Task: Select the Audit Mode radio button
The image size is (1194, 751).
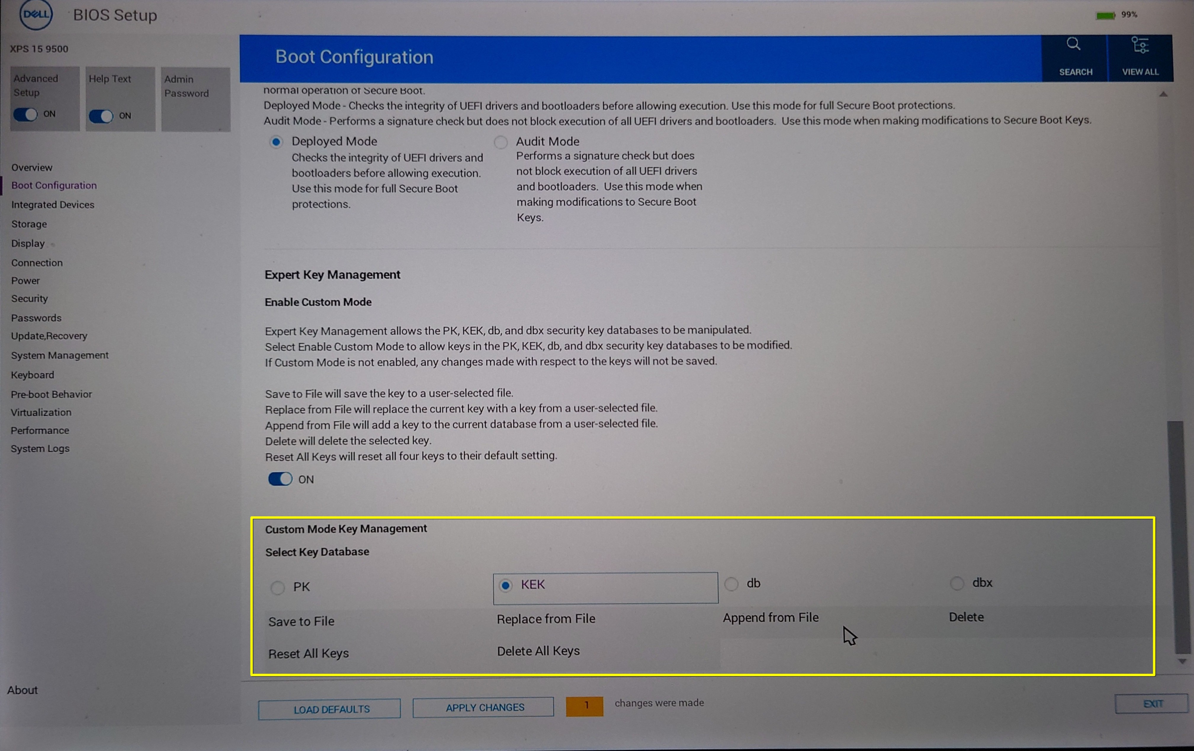Action: click(501, 142)
